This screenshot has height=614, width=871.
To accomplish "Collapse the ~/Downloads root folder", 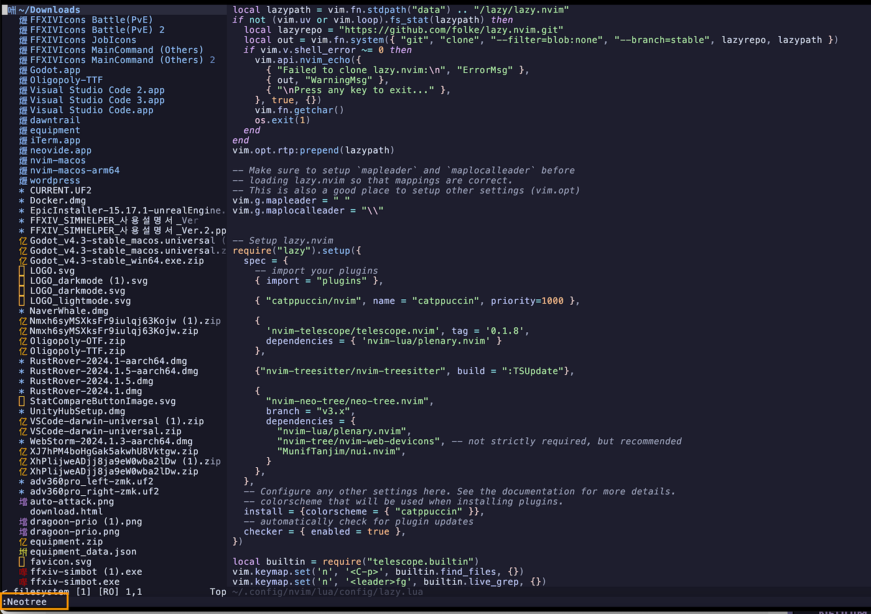I will [50, 9].
